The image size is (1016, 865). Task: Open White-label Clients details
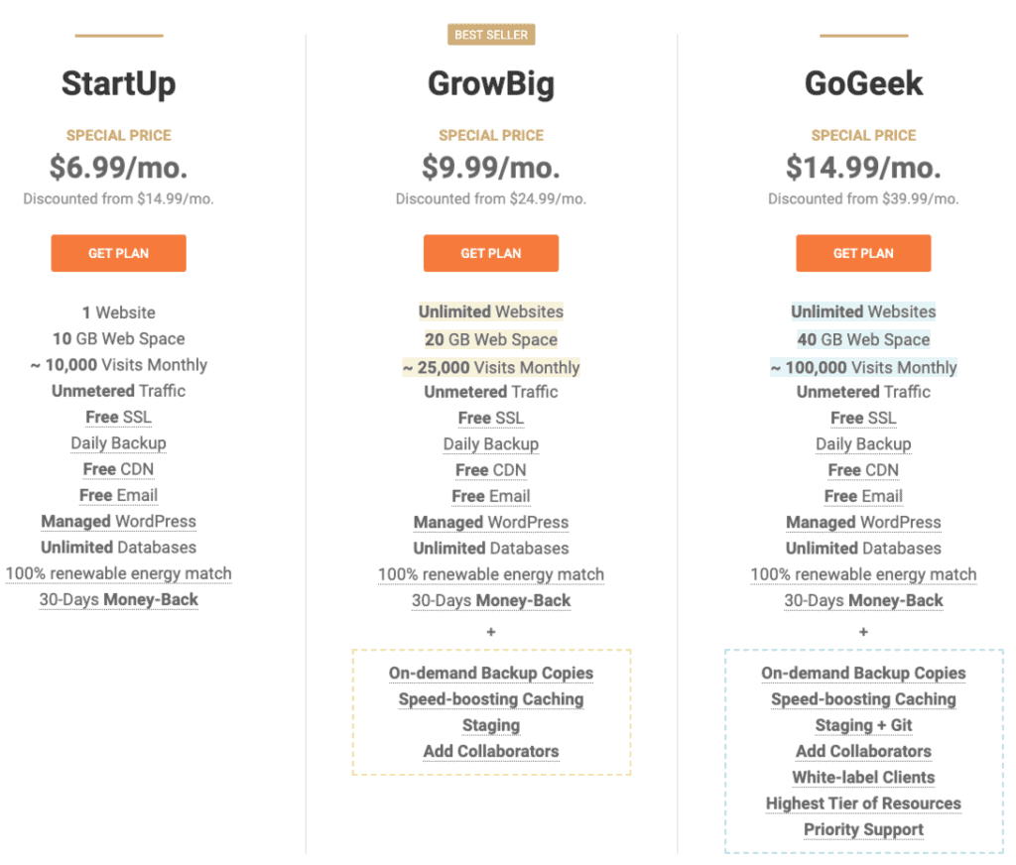click(863, 777)
